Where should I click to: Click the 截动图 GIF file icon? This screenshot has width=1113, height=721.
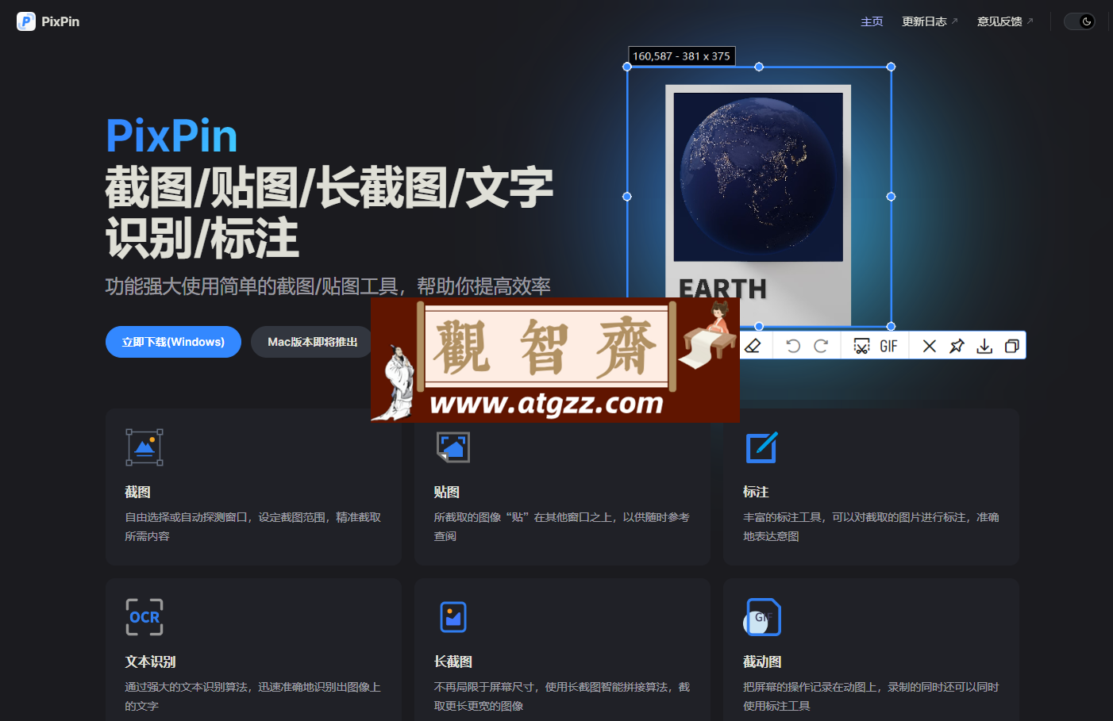pyautogui.click(x=762, y=617)
